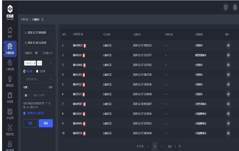Edit the start date 2020-12-17 00:00:00 field

click(x=38, y=32)
